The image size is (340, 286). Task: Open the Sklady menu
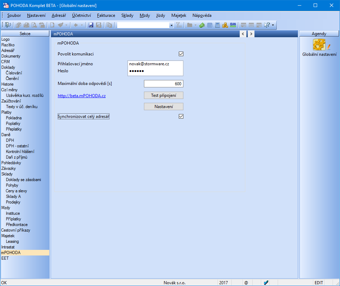click(x=127, y=15)
